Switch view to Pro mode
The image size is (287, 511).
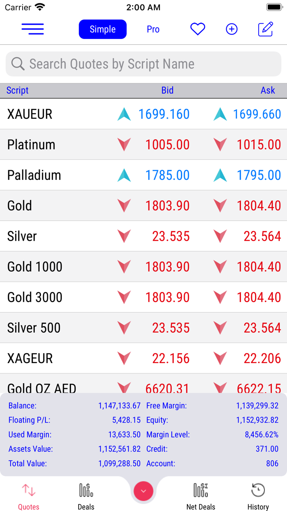point(153,29)
